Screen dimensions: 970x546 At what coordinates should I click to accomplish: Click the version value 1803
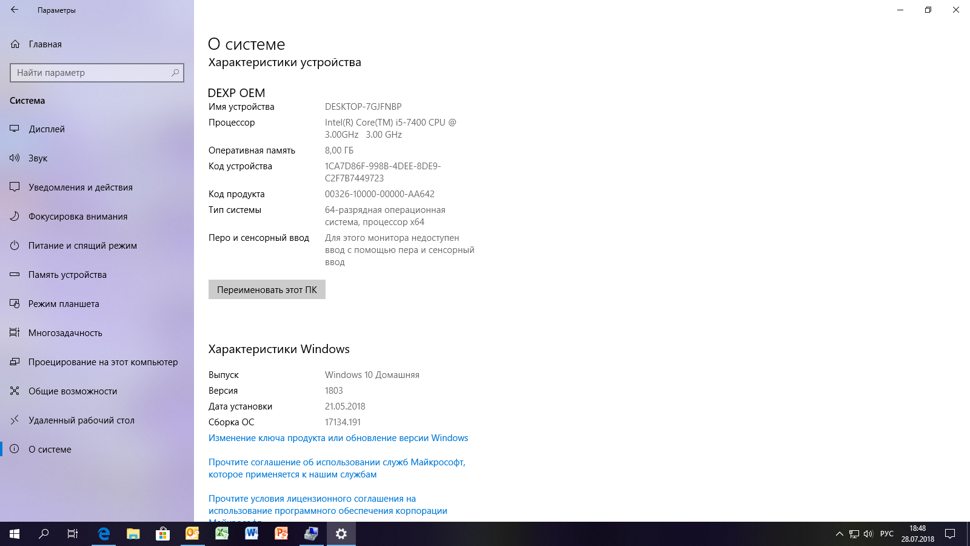pyautogui.click(x=334, y=391)
